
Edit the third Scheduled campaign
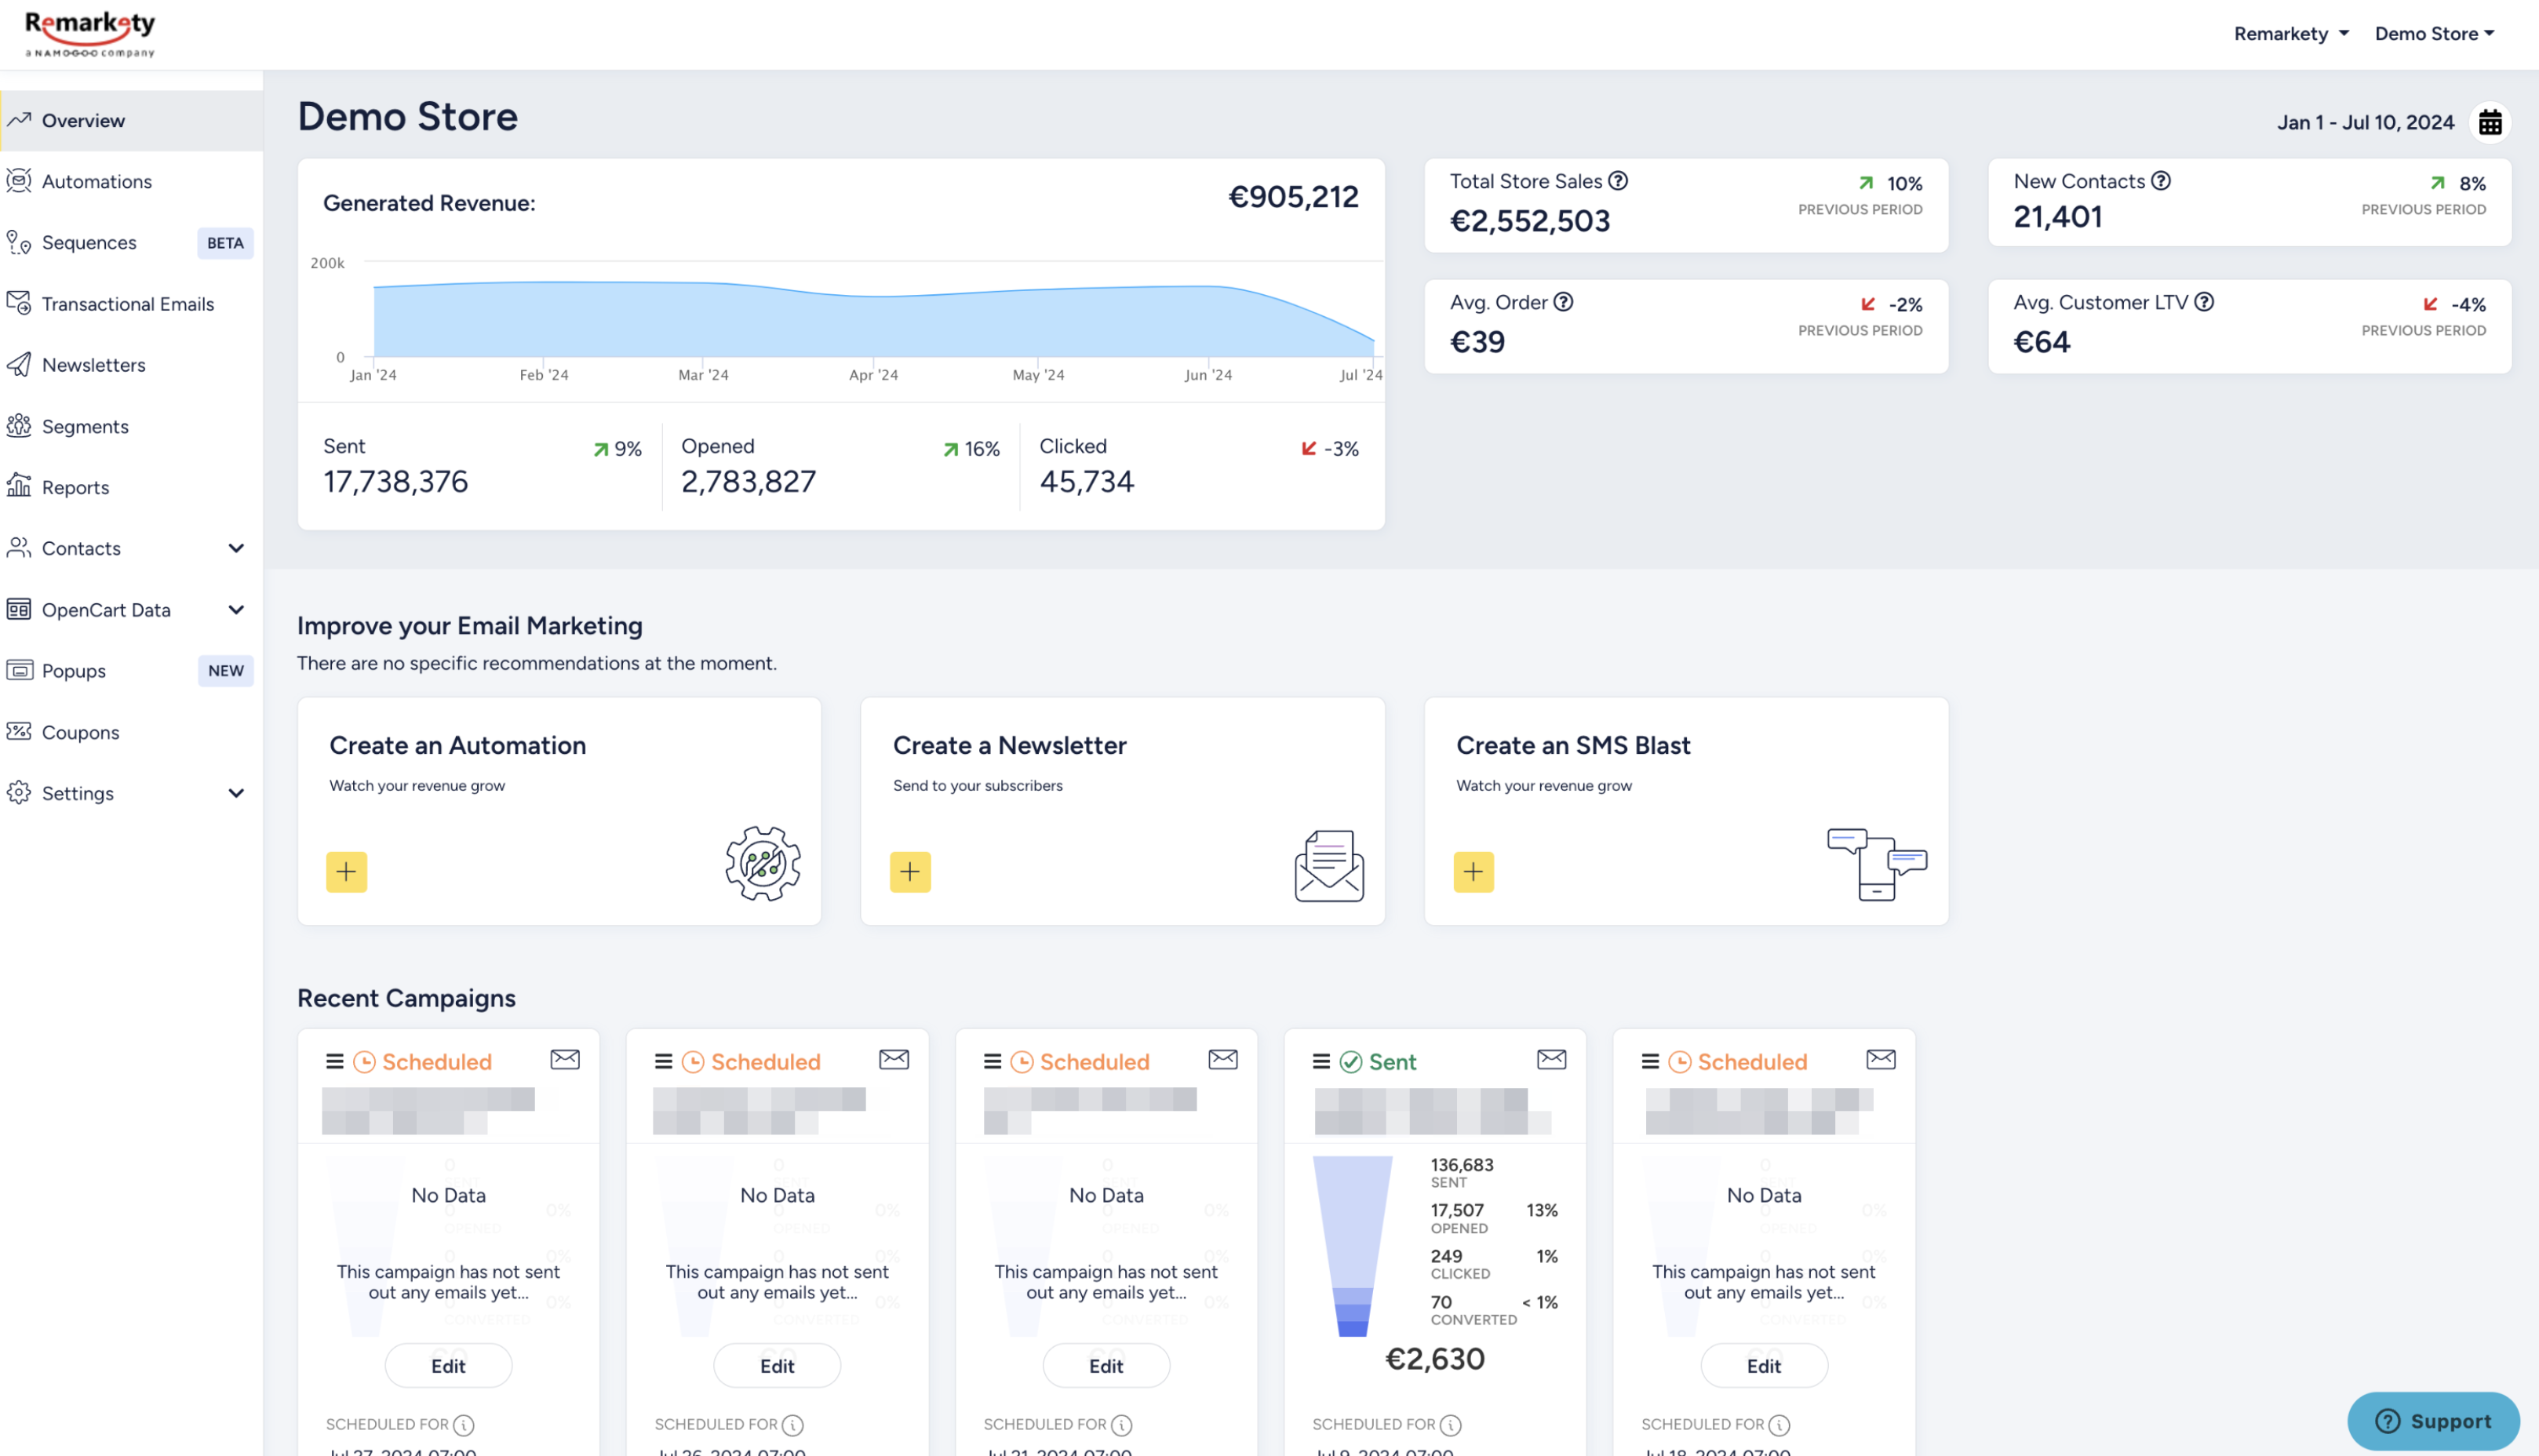pyautogui.click(x=1106, y=1367)
